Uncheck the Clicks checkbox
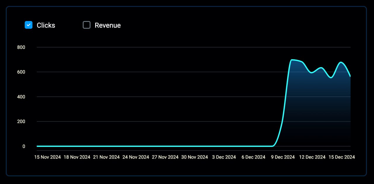Image resolution: width=374 pixels, height=184 pixels. pyautogui.click(x=28, y=25)
